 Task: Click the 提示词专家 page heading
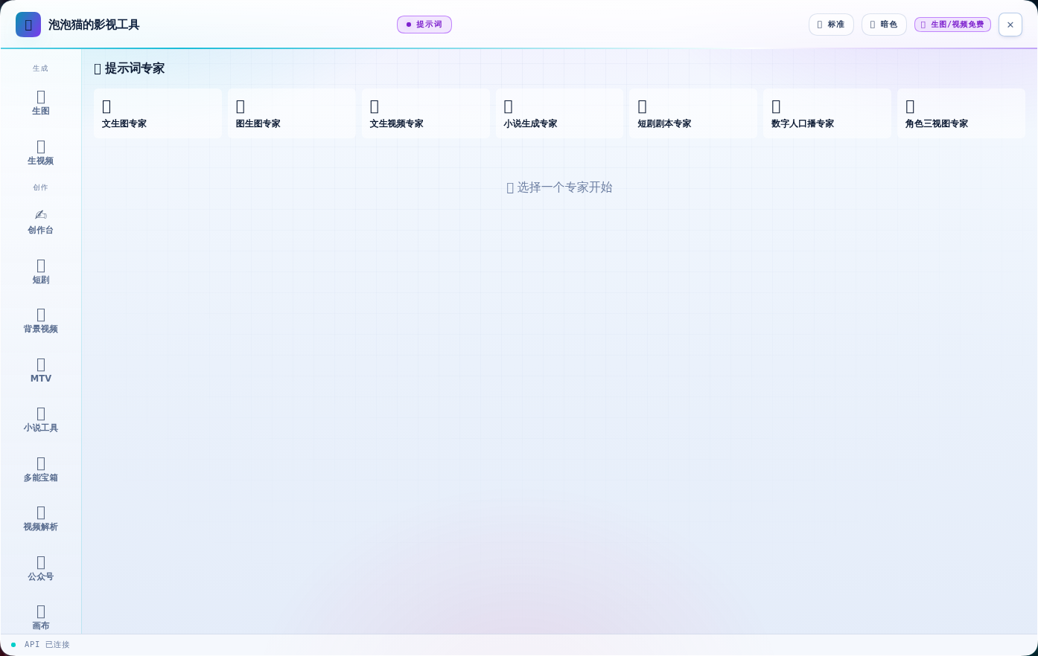[130, 68]
